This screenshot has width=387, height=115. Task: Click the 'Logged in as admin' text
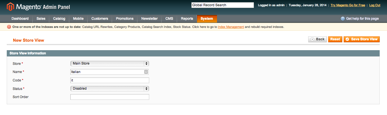(x=271, y=5)
